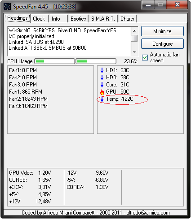
Task: Click the Minimize button in the panel
Action: [x=162, y=31]
